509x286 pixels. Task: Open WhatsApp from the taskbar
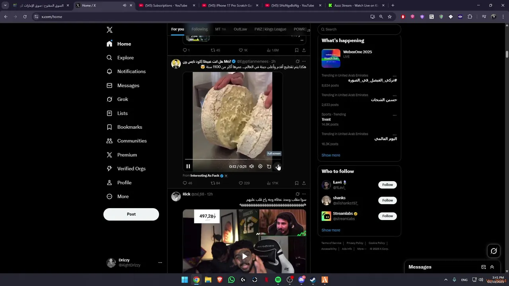(231, 280)
